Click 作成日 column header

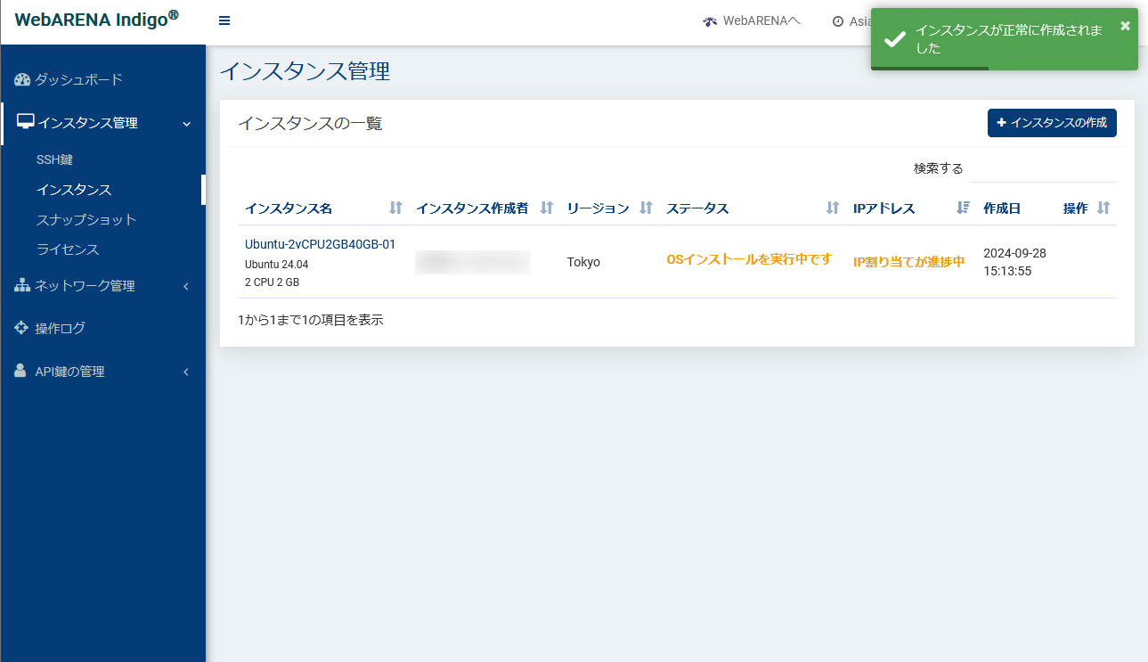pyautogui.click(x=1002, y=208)
